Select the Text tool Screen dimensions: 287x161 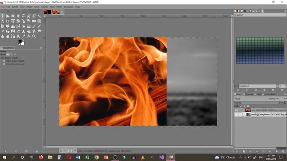pos(18,36)
